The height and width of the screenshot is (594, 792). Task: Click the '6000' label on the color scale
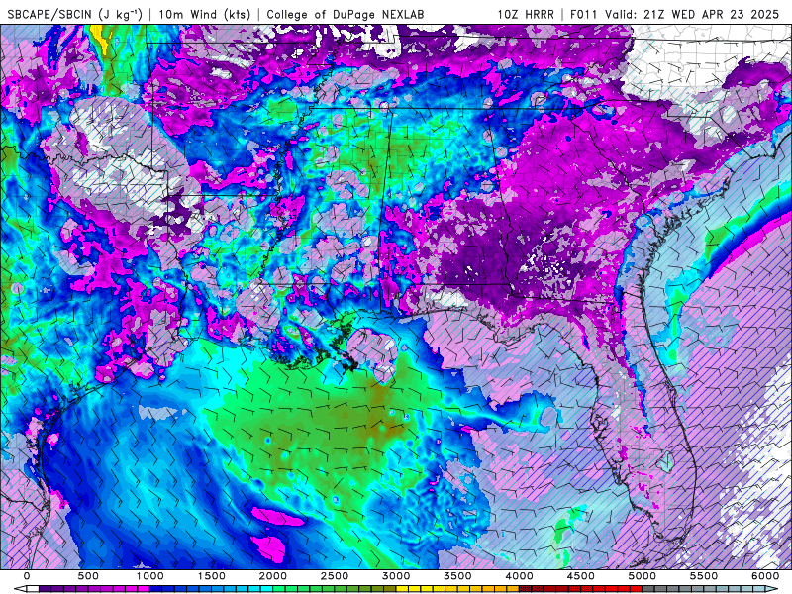(x=765, y=576)
